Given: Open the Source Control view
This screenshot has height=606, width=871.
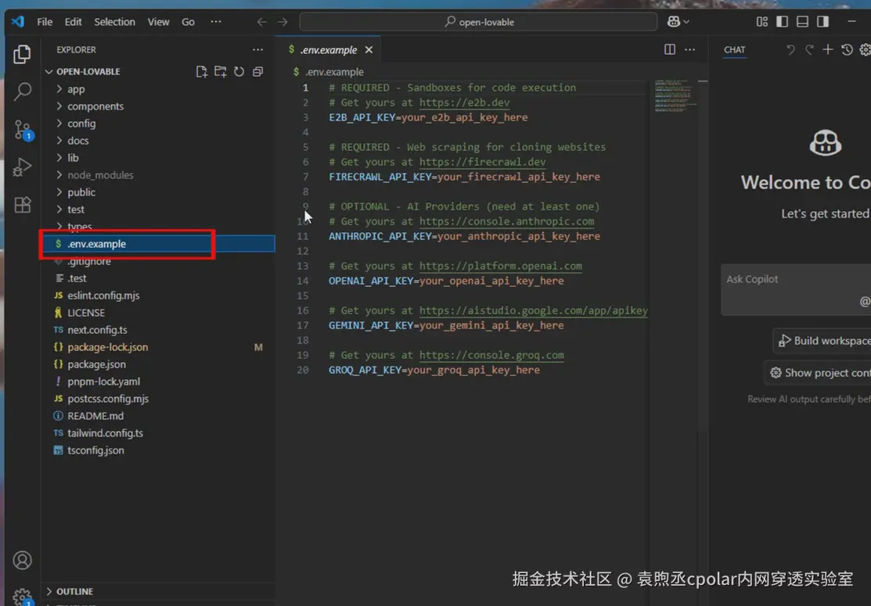Looking at the screenshot, I should (23, 129).
